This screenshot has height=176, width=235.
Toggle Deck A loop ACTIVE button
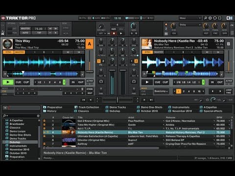(90, 81)
